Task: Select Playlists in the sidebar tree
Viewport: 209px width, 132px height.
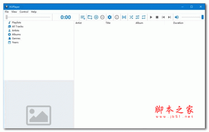Action: 16,23
